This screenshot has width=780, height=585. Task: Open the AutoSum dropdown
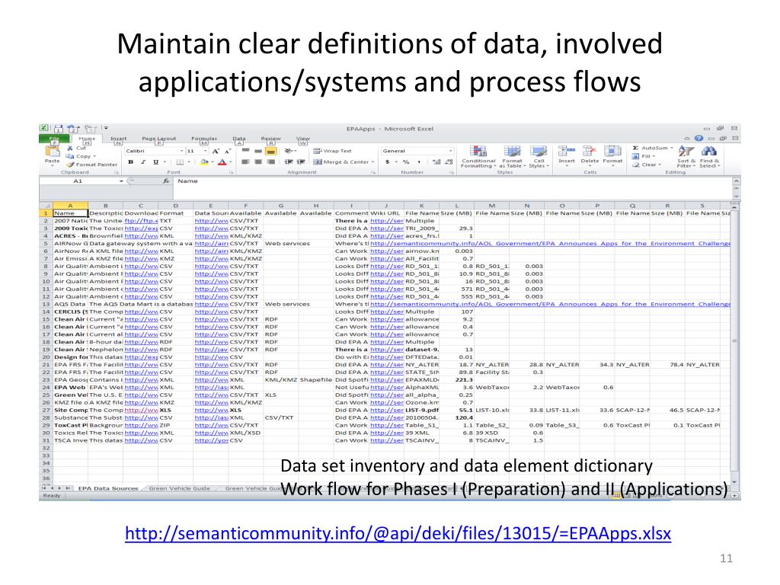(672, 149)
